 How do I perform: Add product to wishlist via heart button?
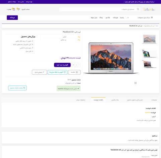coord(57,72)
